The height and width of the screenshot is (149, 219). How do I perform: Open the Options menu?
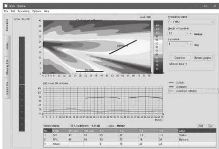tap(37, 11)
